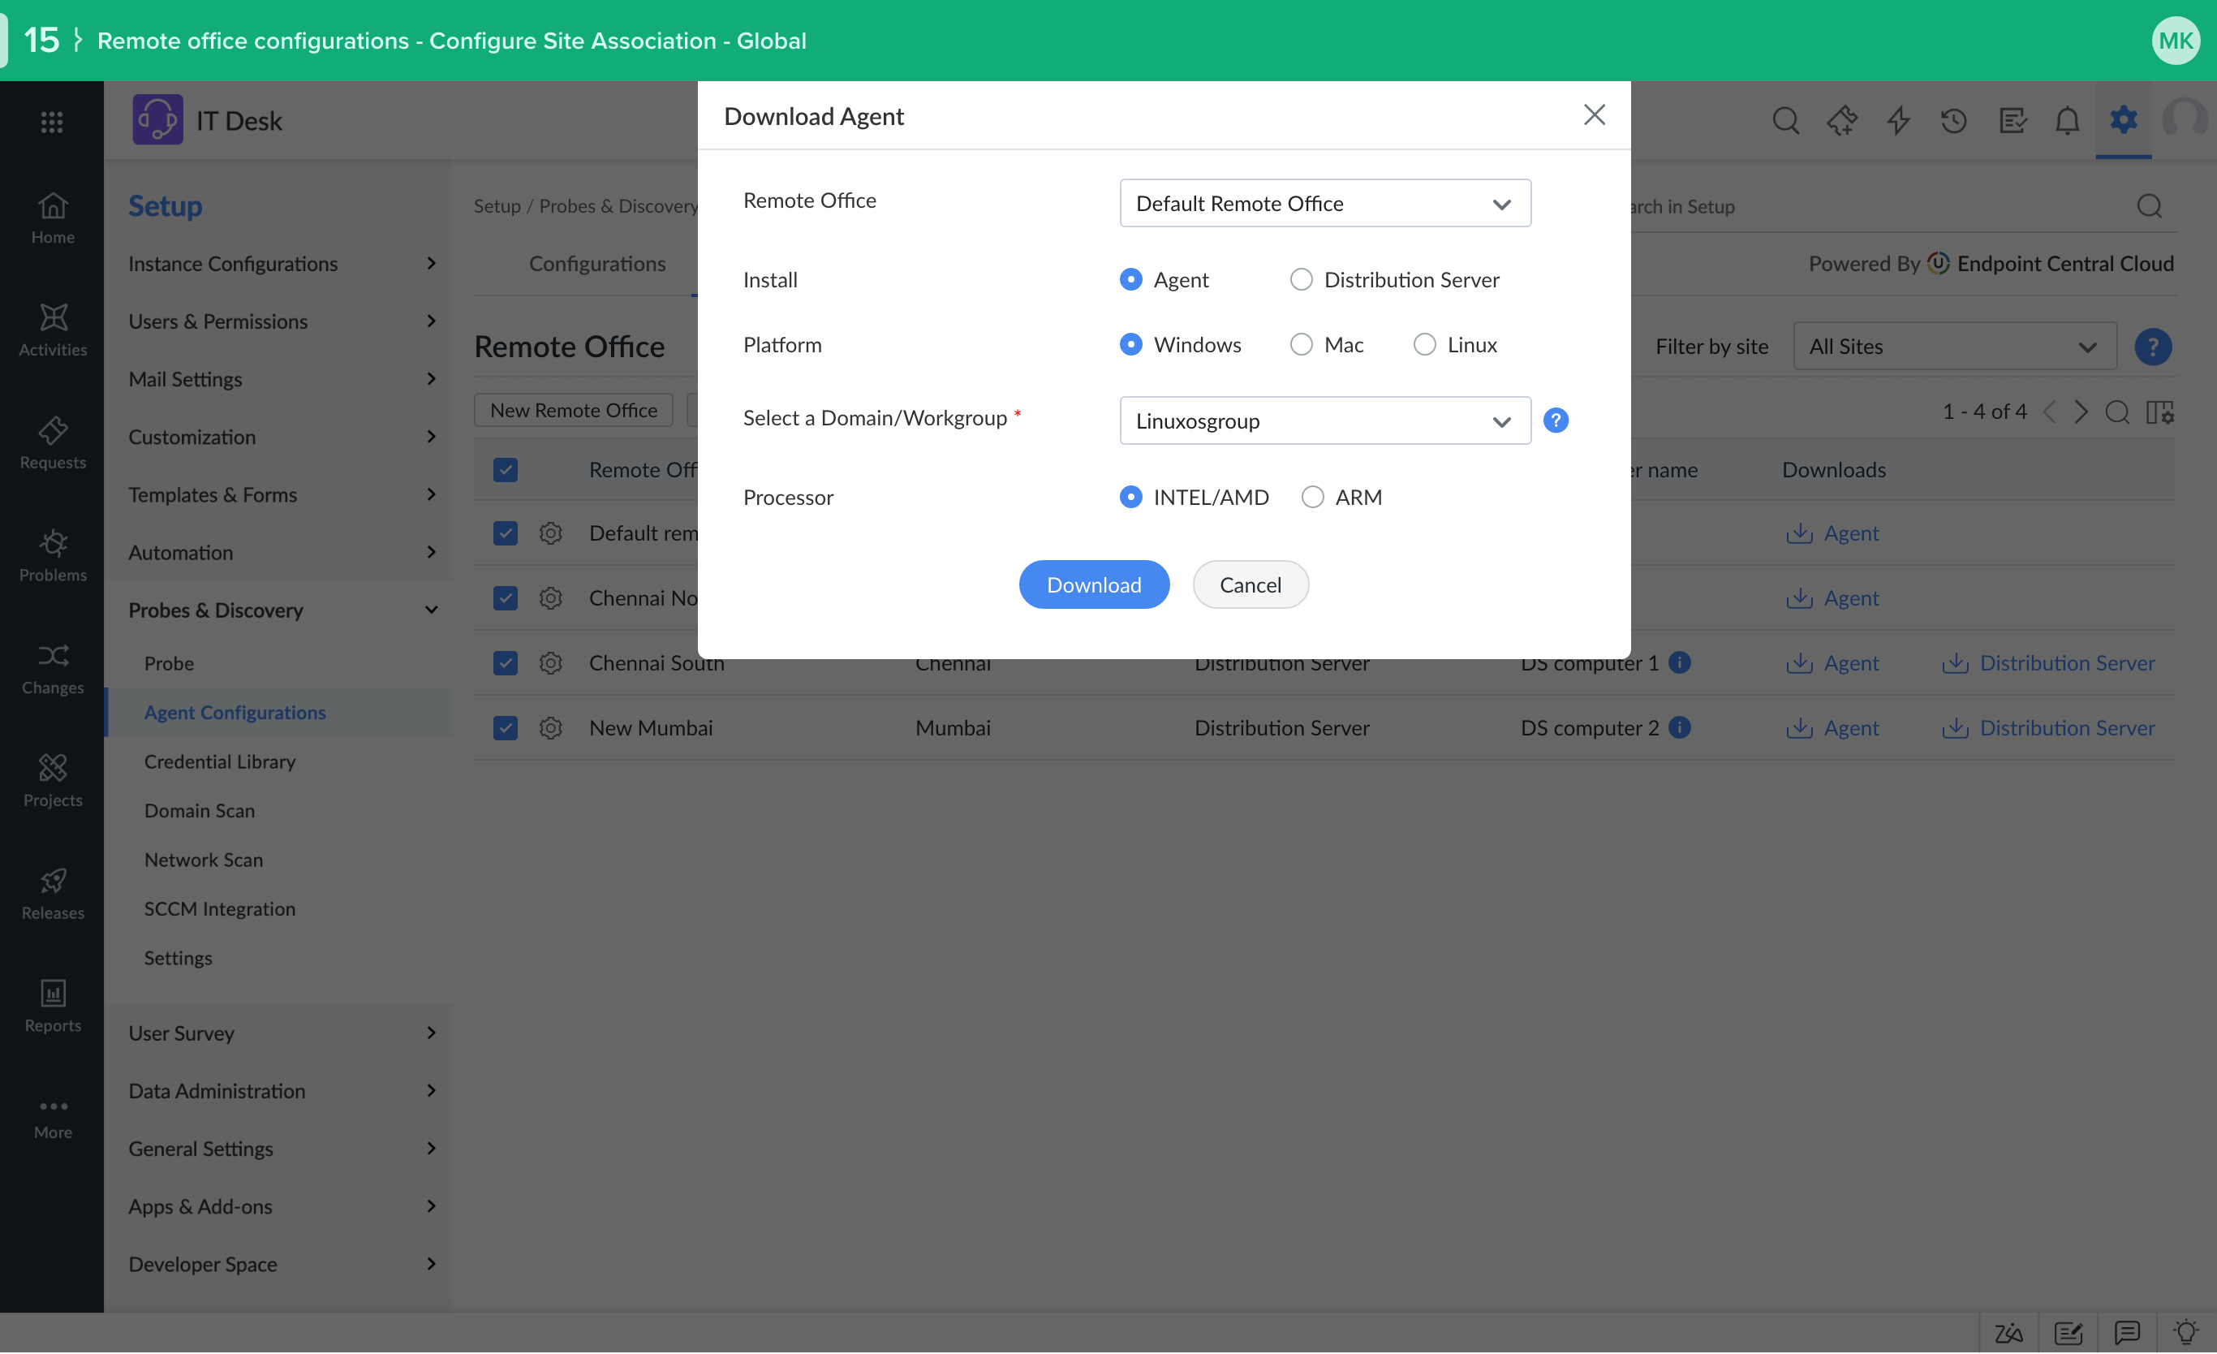2217x1354 pixels.
Task: Open the Domain/Workgroup dropdown
Action: coord(1325,420)
